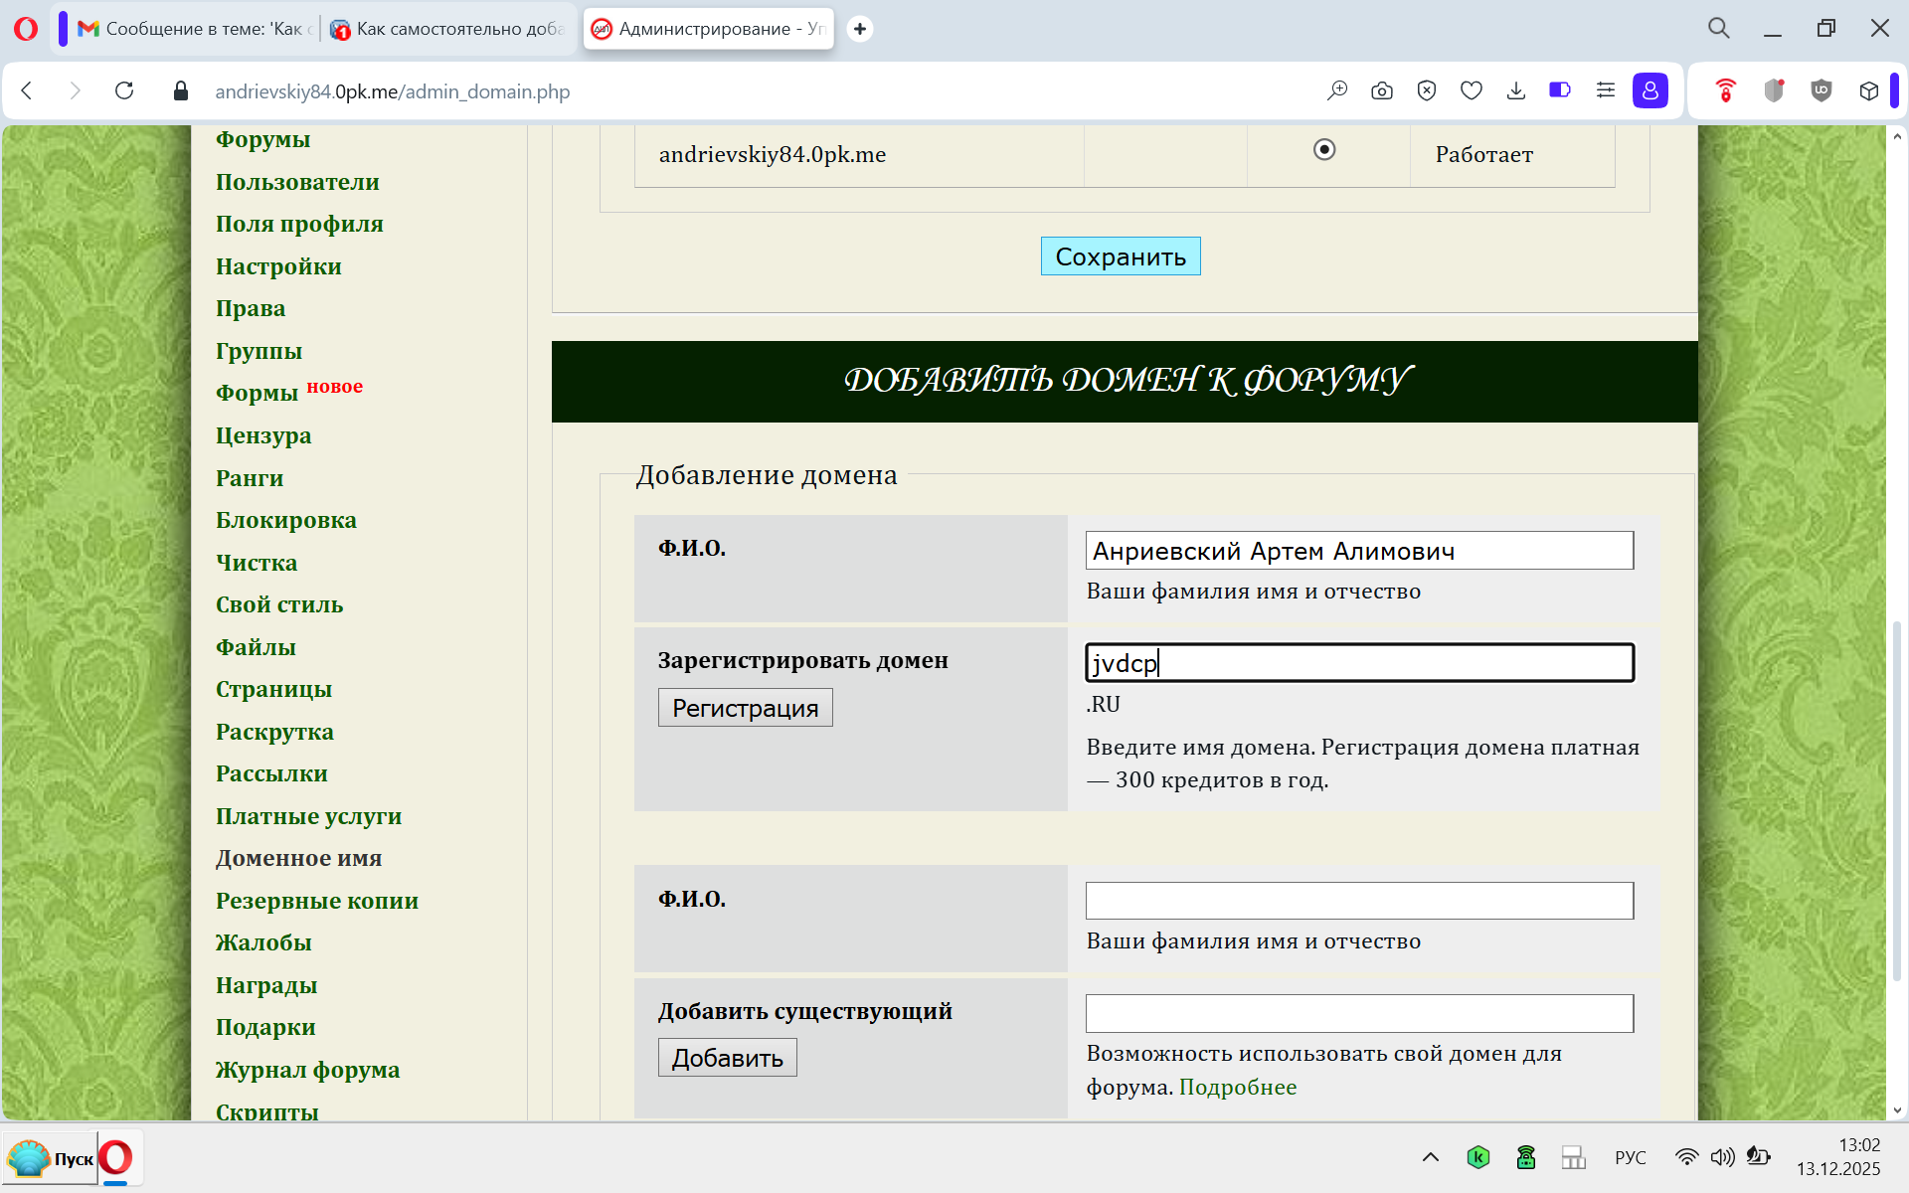Focus the existing domain input field
This screenshot has width=1909, height=1193.
(x=1358, y=1013)
